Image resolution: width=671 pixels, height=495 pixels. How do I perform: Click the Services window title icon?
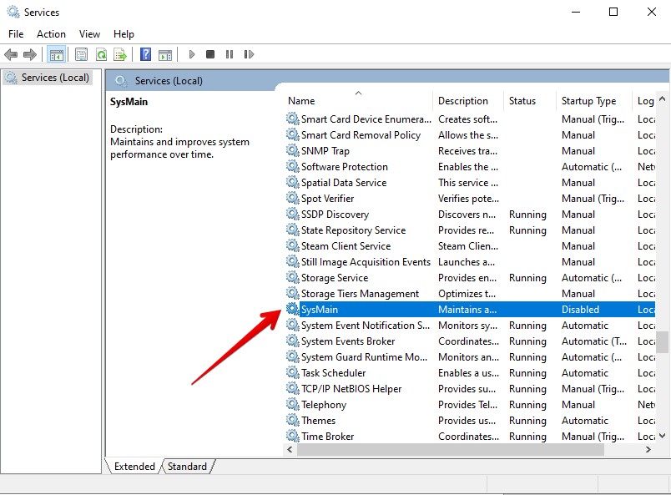(13, 12)
